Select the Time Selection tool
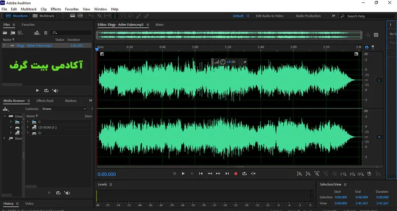Viewport: 397px width, 211px height. click(x=115, y=15)
